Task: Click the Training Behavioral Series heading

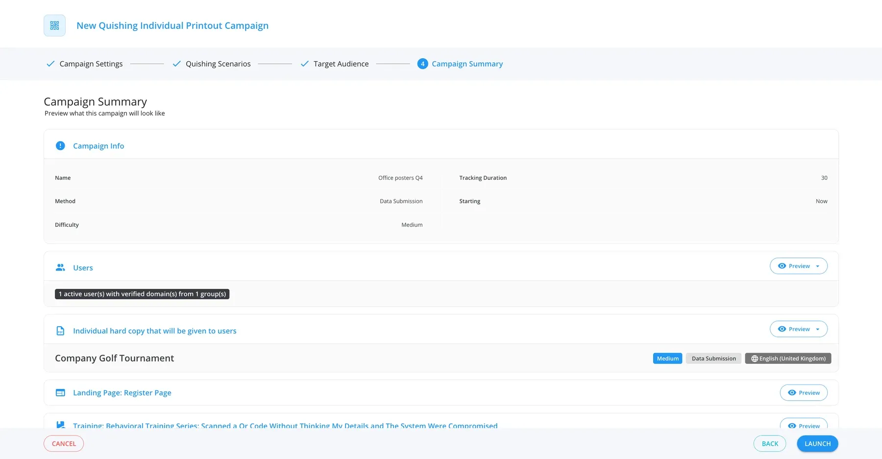Action: pos(285,425)
